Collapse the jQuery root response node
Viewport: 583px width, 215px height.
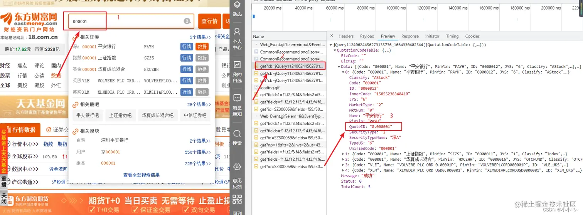coord(331,45)
